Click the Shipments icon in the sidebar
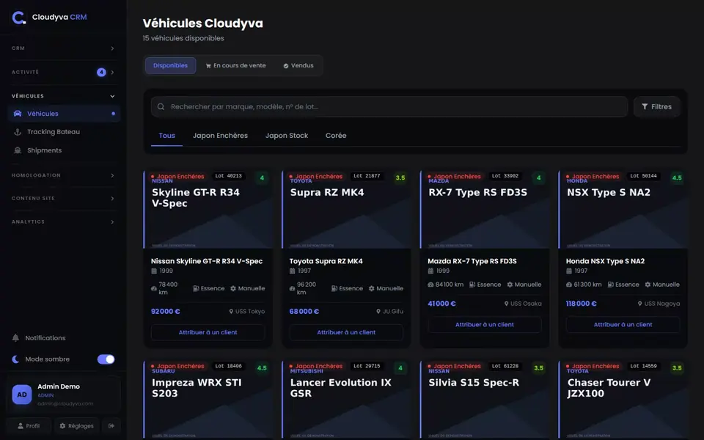Screen dimensions: 704x440 [18, 150]
